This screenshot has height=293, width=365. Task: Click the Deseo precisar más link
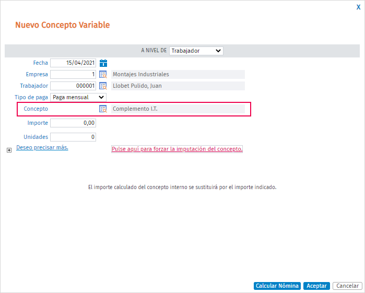[42, 148]
